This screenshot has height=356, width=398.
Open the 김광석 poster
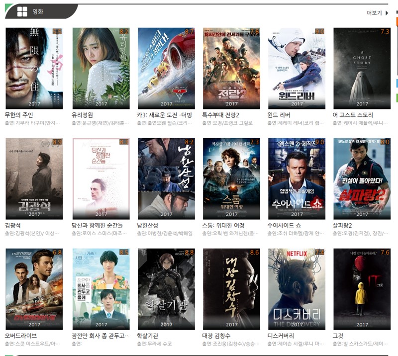(34, 178)
